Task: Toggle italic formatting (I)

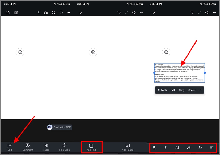Action: click(165, 148)
